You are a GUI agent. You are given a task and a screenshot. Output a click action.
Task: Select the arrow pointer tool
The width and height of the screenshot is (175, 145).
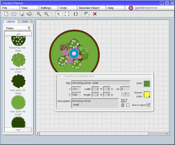[58, 14]
